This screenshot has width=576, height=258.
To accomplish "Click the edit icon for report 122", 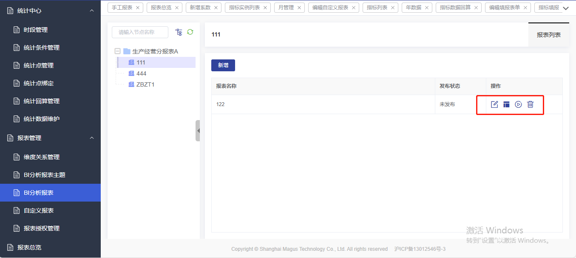I will [494, 104].
